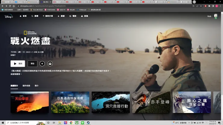Open 電影 (Movies) in navigation
This screenshot has width=223, height=125.
click(73, 16)
